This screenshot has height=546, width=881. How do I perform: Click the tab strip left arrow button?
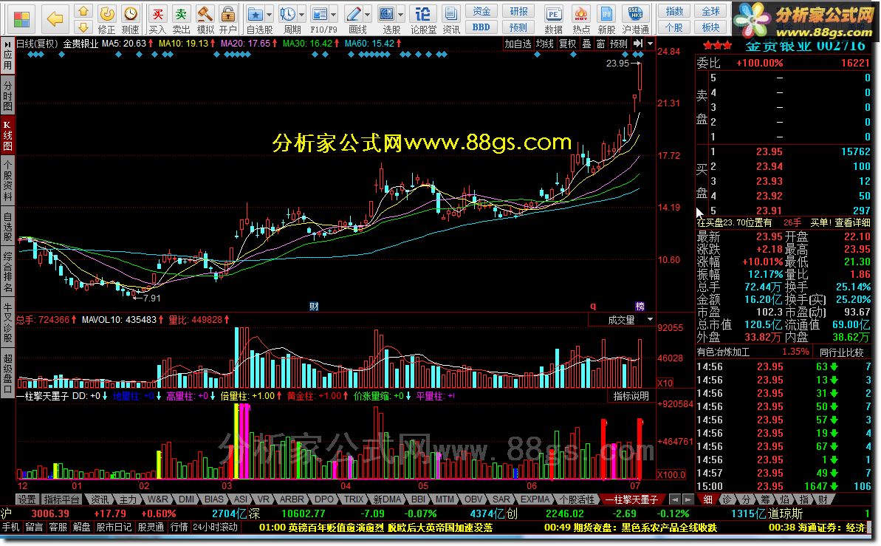point(676,499)
